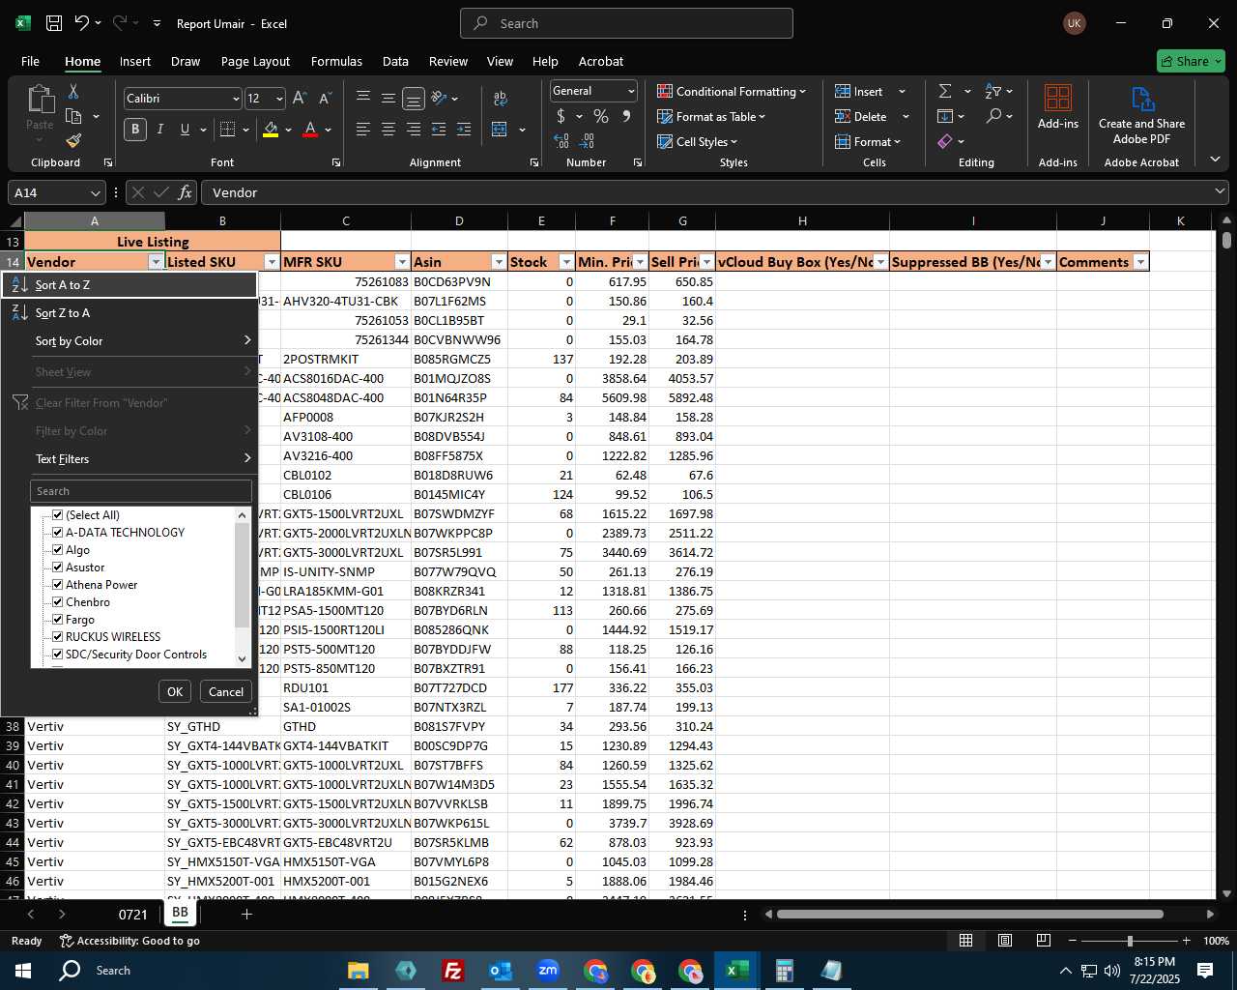Open the Stock column filter dropdown

[x=566, y=262]
